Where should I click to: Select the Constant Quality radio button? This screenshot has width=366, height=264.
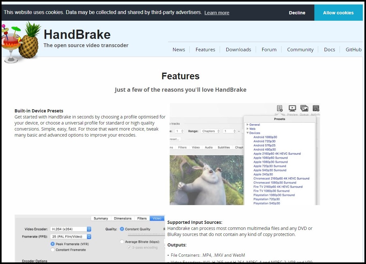pos(122,229)
